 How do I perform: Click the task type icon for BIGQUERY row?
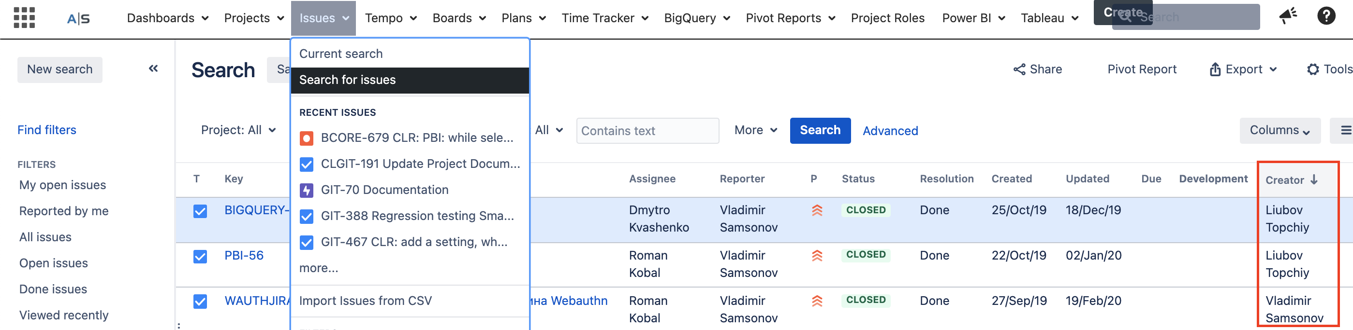200,211
